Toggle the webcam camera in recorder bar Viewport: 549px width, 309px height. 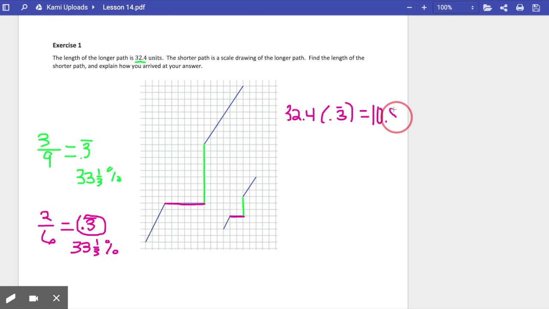[33, 298]
